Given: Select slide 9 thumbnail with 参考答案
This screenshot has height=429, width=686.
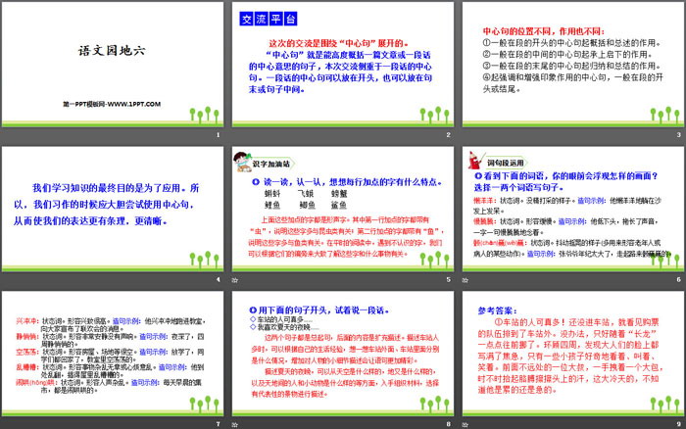Looking at the screenshot, I should (573, 354).
